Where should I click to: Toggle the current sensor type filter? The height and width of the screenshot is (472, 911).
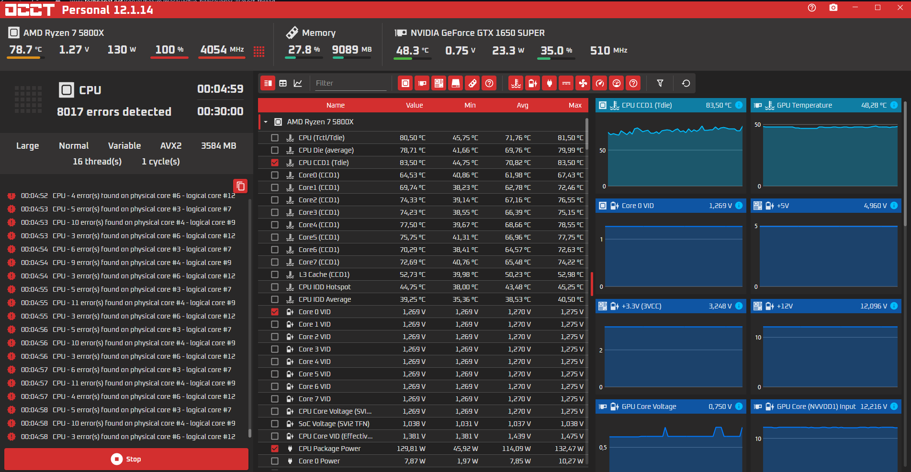coord(566,83)
